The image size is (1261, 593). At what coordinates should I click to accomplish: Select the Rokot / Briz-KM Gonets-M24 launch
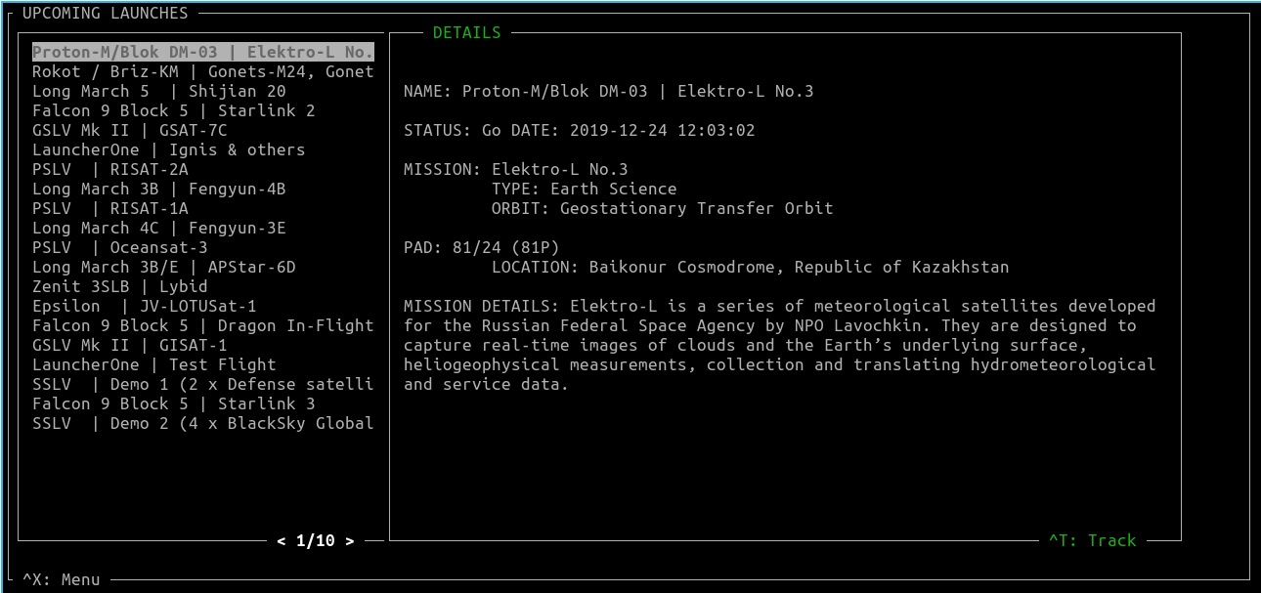[203, 71]
